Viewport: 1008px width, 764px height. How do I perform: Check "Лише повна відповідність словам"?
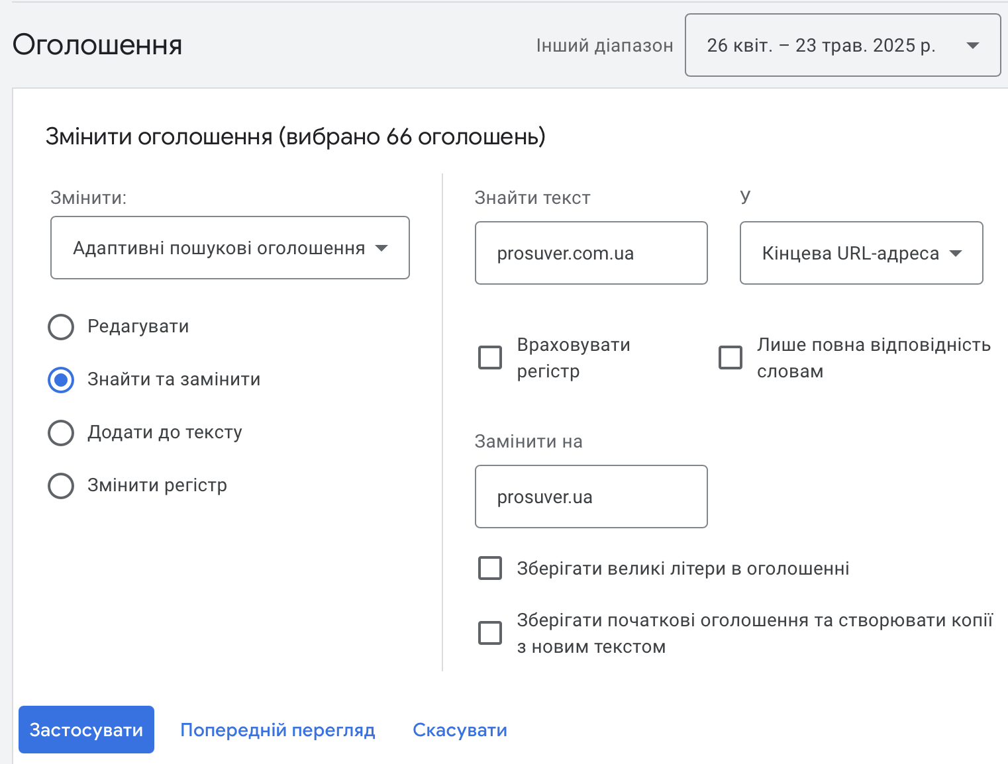[731, 358]
